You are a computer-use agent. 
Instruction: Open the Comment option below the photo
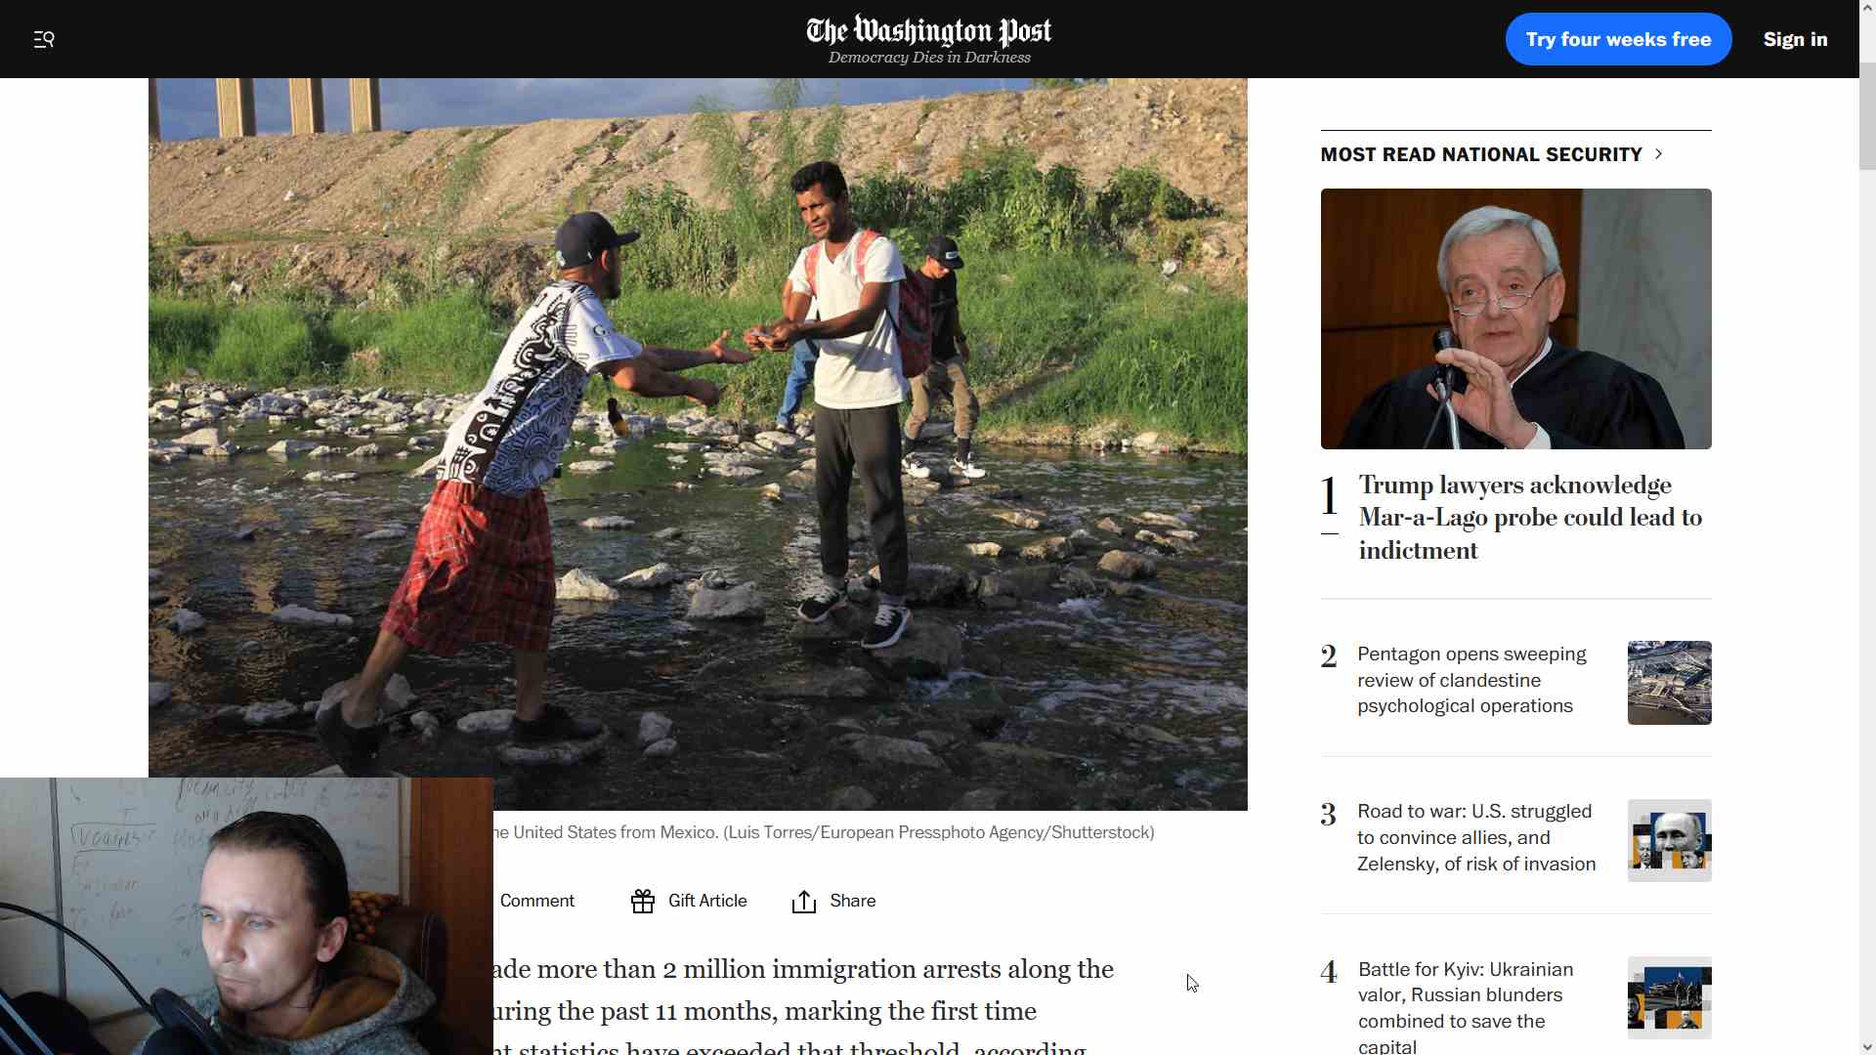click(x=536, y=901)
